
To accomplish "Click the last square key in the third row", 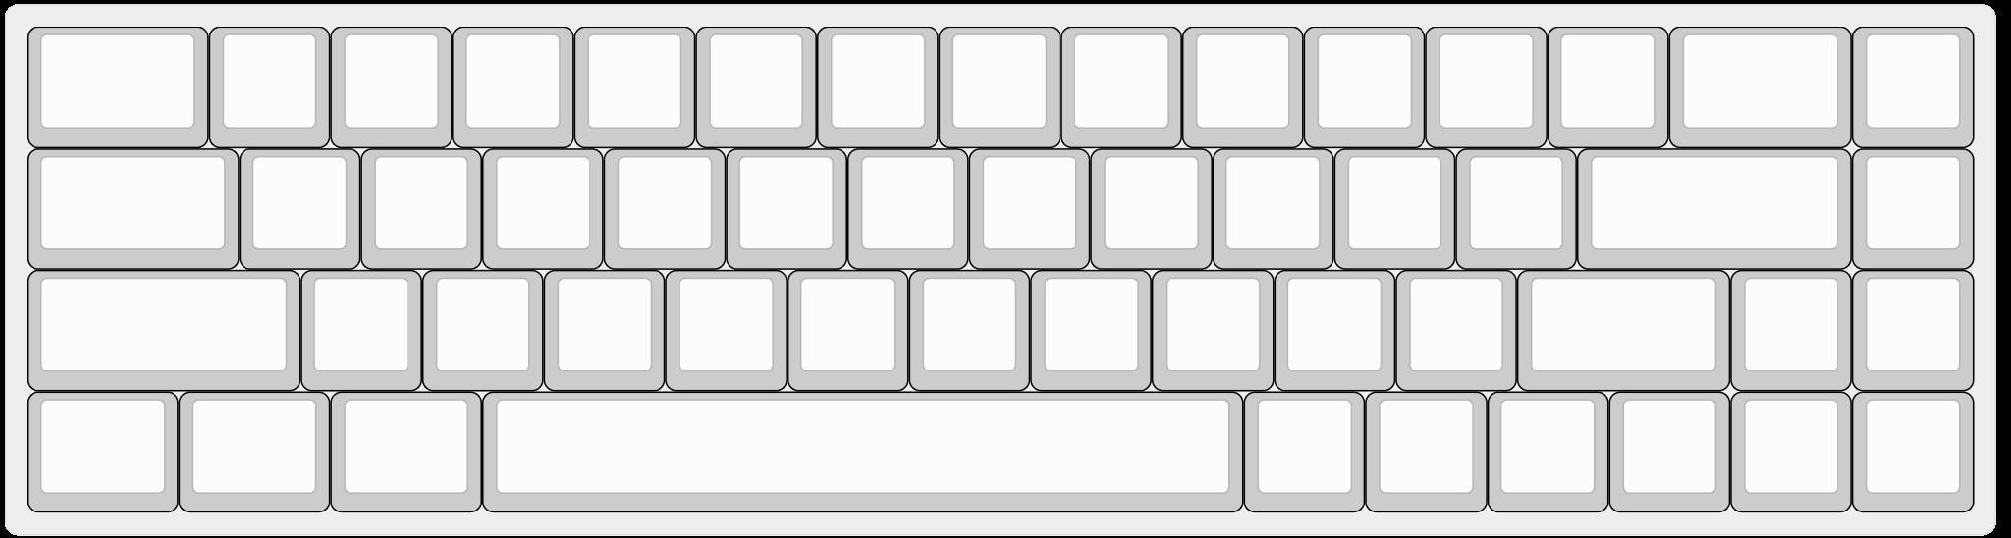I will 1913,330.
